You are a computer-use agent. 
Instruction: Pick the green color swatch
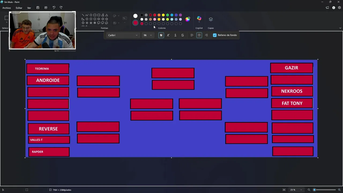[x=167, y=15]
